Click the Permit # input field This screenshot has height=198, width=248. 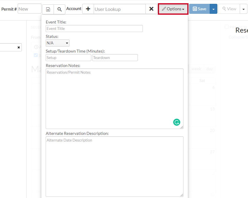pos(29,9)
